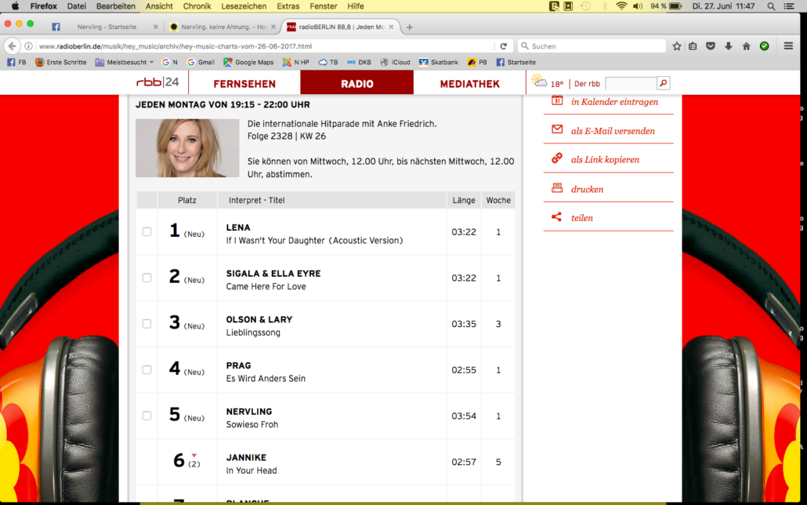
Task: Open the Lesezeichen menu
Action: pos(244,6)
